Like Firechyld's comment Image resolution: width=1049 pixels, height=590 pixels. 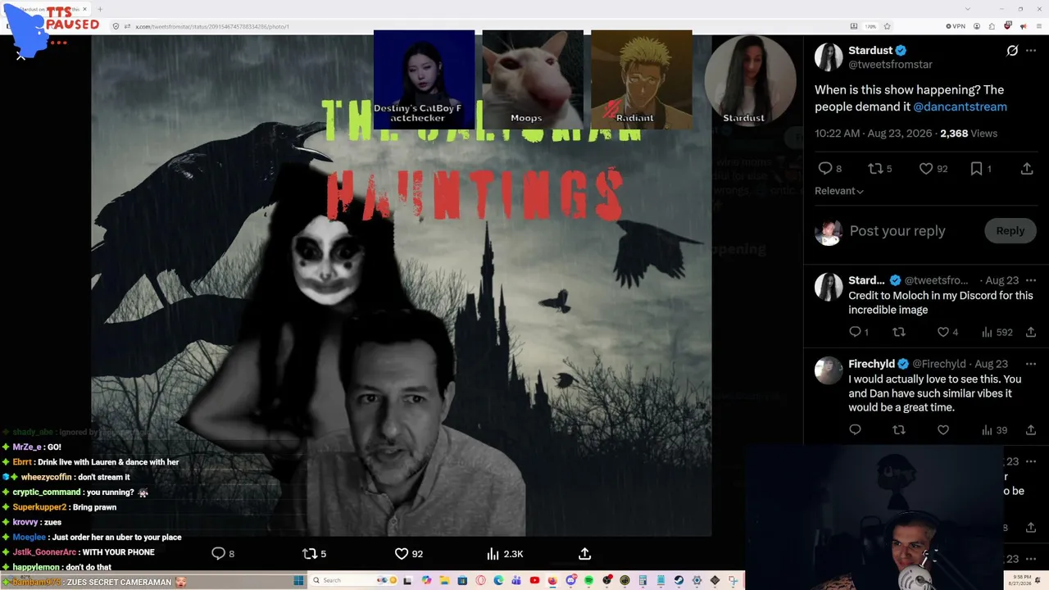coord(943,429)
